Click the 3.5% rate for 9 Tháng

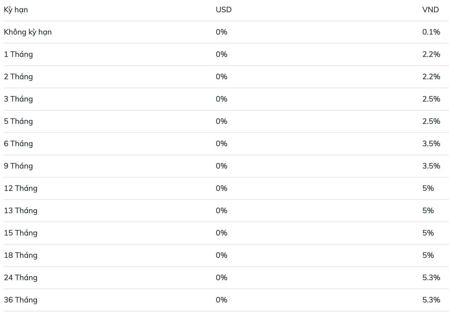pos(431,166)
